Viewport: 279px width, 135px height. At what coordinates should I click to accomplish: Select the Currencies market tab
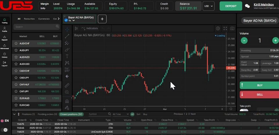[x=44, y=19]
